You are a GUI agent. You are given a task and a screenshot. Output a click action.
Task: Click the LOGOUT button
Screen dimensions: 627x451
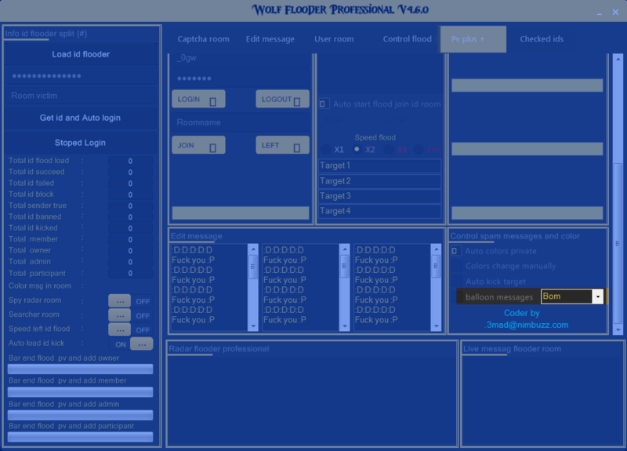pos(282,100)
